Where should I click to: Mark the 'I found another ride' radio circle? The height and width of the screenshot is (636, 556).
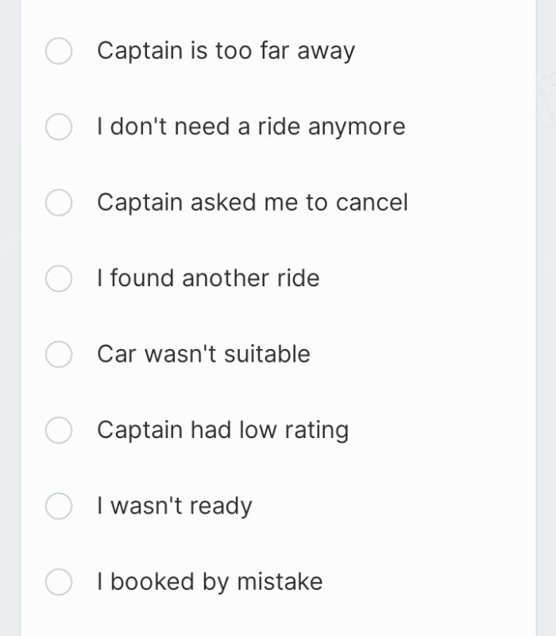click(59, 278)
